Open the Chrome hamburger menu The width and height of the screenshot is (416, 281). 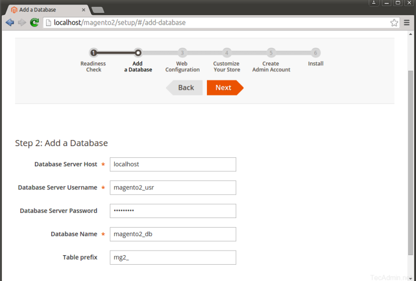407,22
